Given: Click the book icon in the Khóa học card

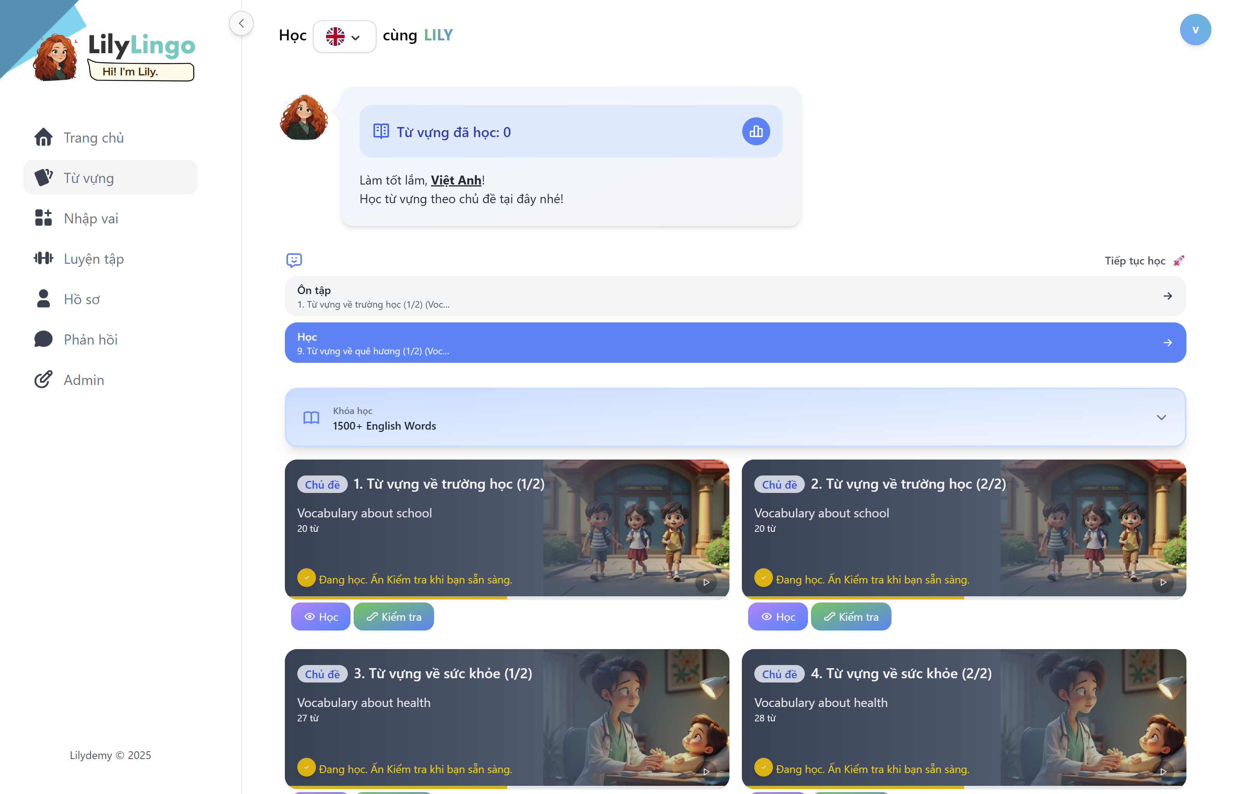Looking at the screenshot, I should [311, 417].
